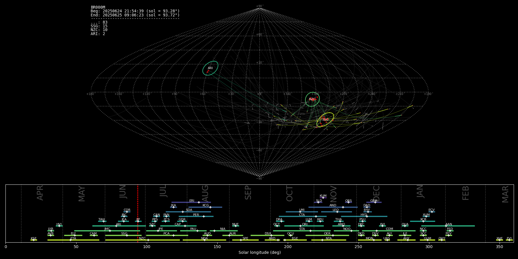Click the '+150' longitude grid label
The width and height of the screenshot is (518, 259).
coord(118,94)
